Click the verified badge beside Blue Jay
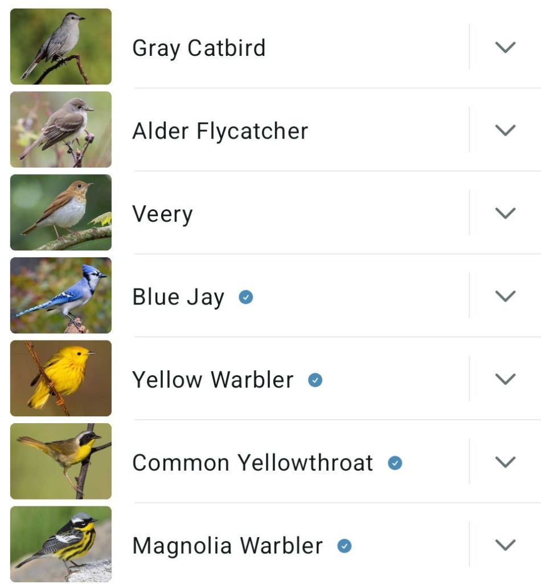The image size is (541, 584). pos(245,297)
